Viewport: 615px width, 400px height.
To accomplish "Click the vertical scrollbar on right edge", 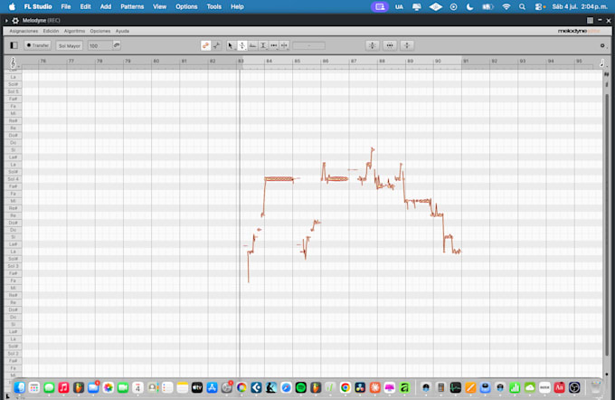I will click(607, 224).
